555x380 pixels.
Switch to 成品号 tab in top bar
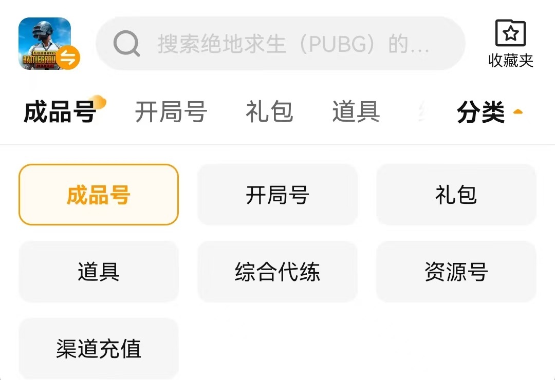coord(60,112)
